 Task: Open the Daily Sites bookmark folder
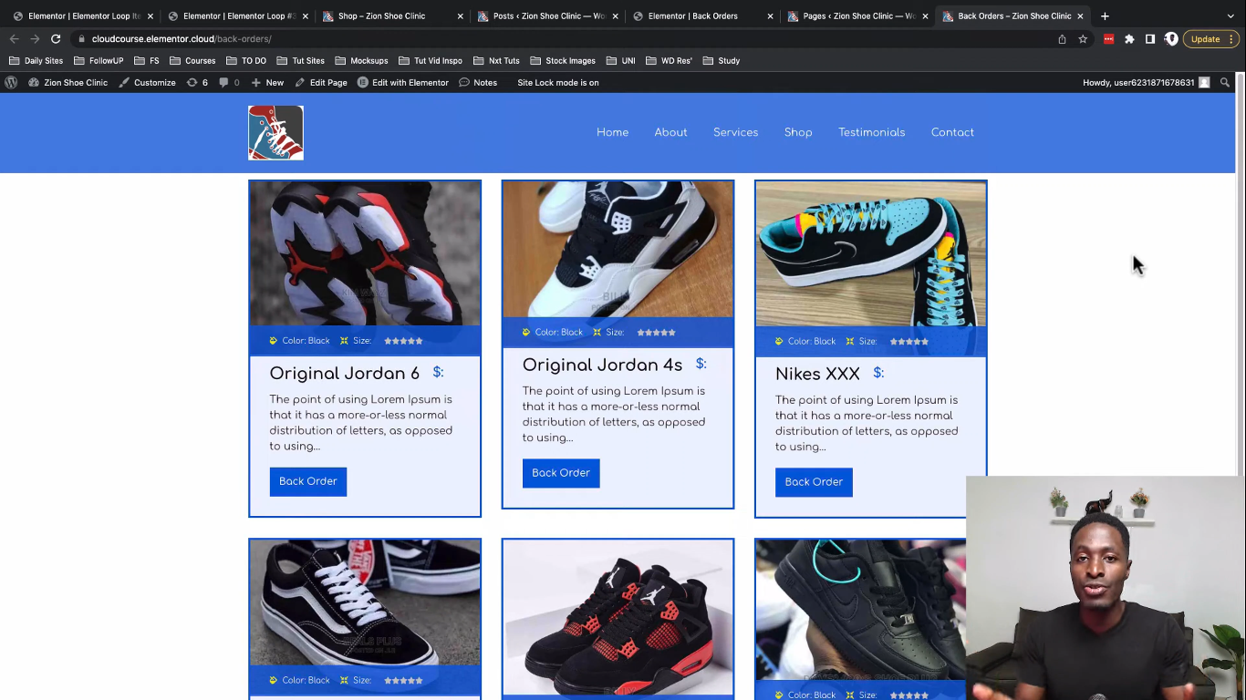(x=36, y=60)
